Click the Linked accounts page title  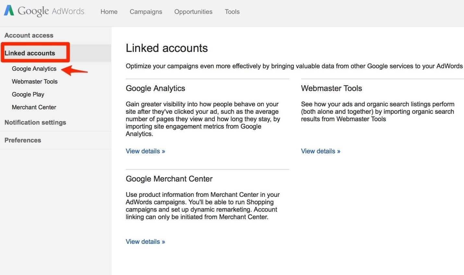coord(166,48)
